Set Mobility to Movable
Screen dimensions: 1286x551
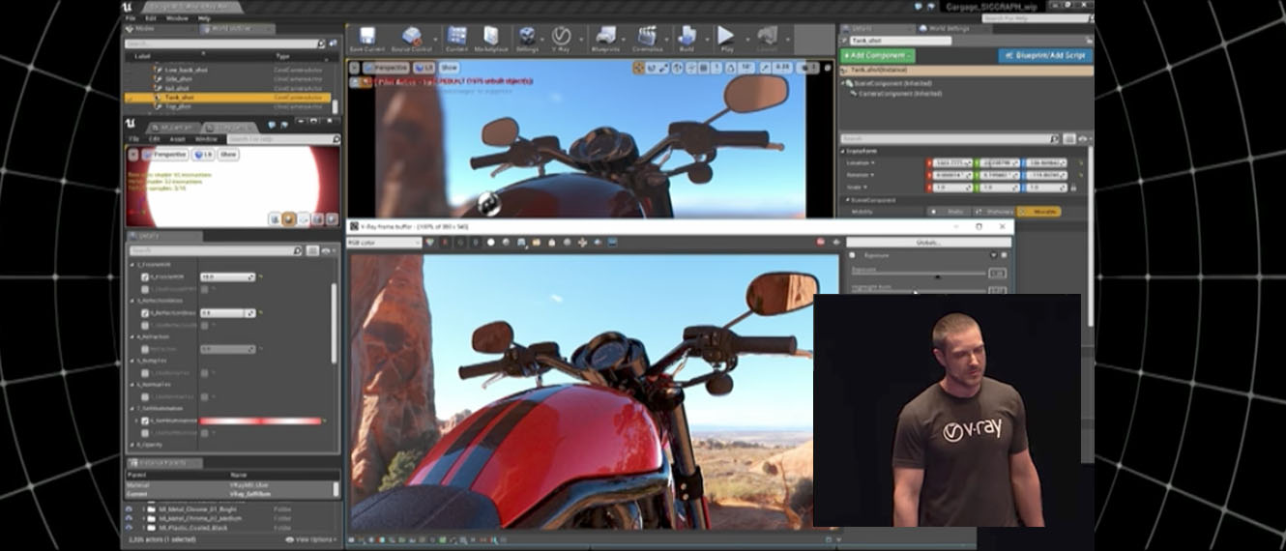pos(1039,211)
